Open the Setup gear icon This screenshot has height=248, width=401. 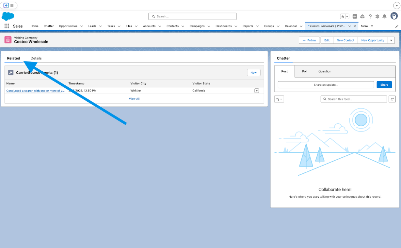coord(377,16)
